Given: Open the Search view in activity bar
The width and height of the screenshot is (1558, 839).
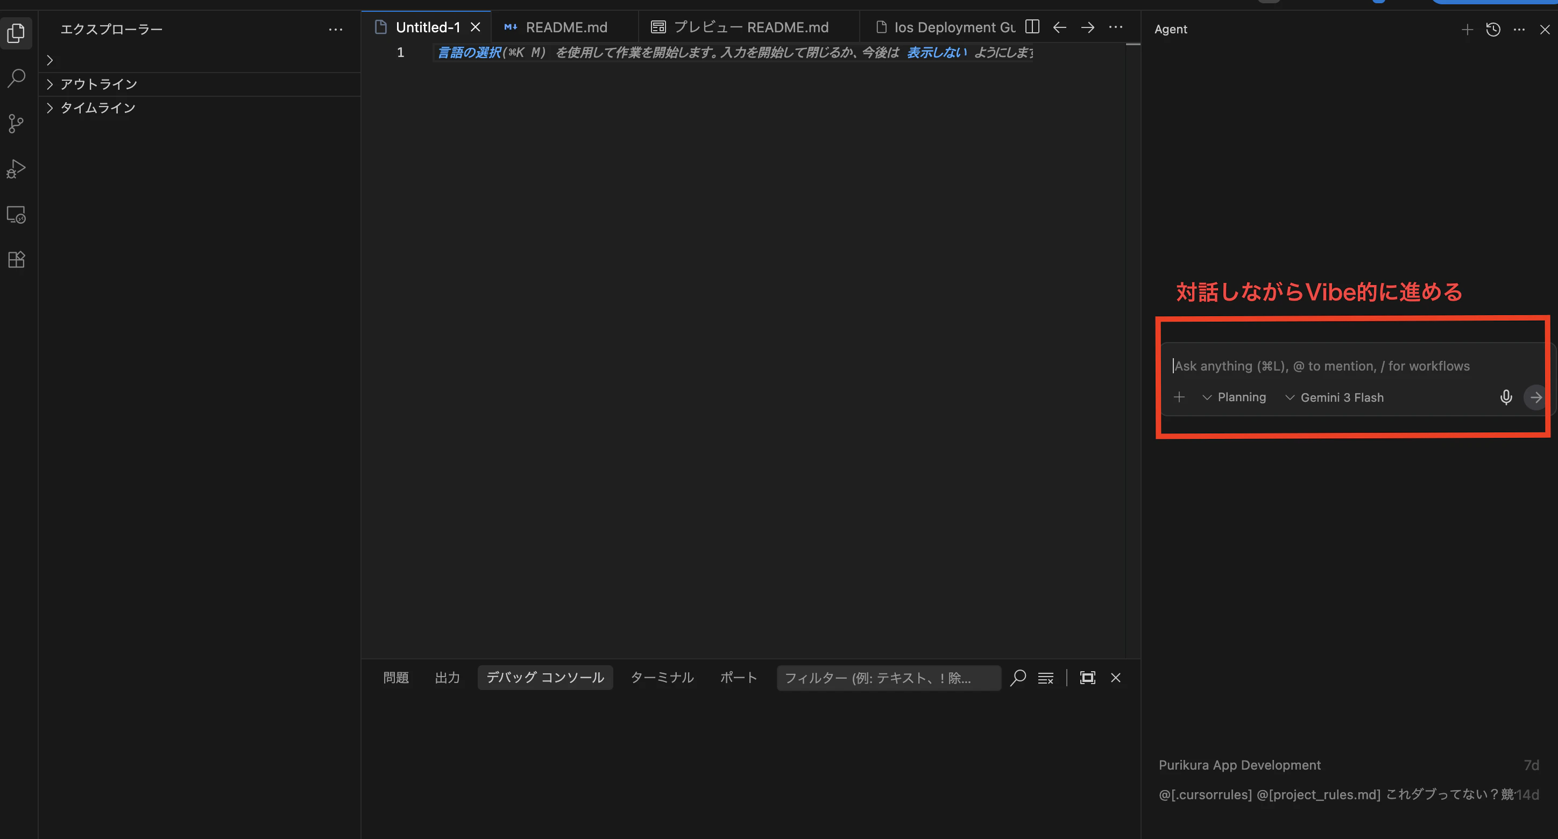Looking at the screenshot, I should click(16, 77).
